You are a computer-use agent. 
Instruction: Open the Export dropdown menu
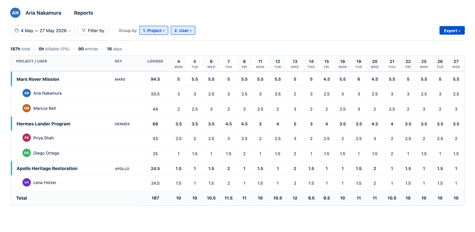(452, 30)
